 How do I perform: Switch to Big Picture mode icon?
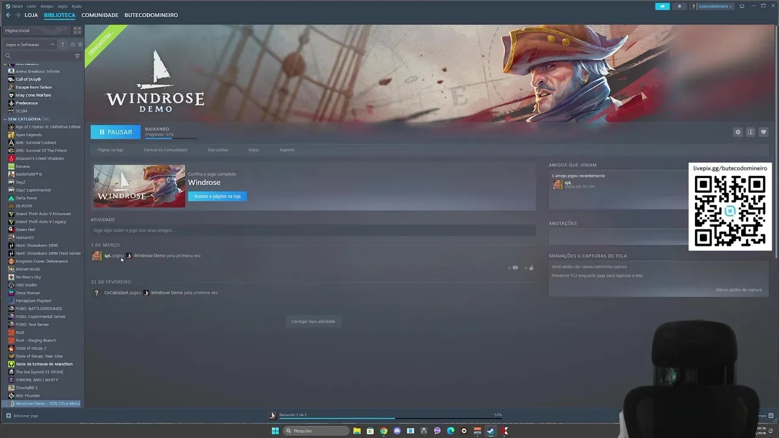point(742,7)
